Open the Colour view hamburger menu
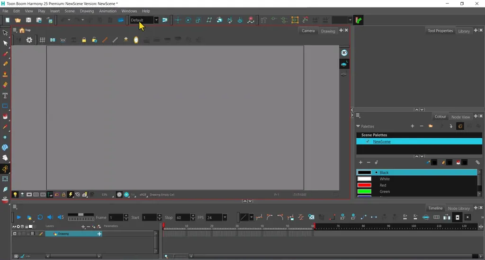Image resolution: width=485 pixels, height=260 pixels. [358, 115]
